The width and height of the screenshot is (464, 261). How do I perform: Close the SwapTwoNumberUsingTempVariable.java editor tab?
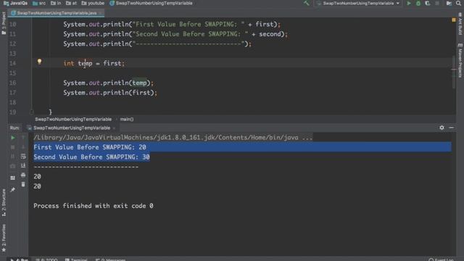pyautogui.click(x=101, y=13)
